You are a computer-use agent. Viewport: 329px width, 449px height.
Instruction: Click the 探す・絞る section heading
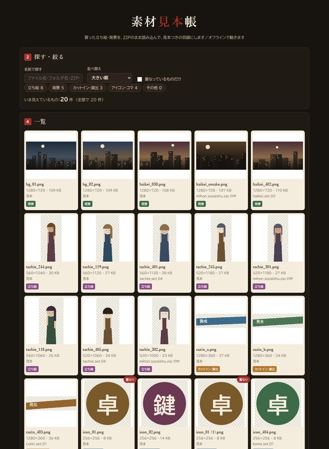[49, 57]
